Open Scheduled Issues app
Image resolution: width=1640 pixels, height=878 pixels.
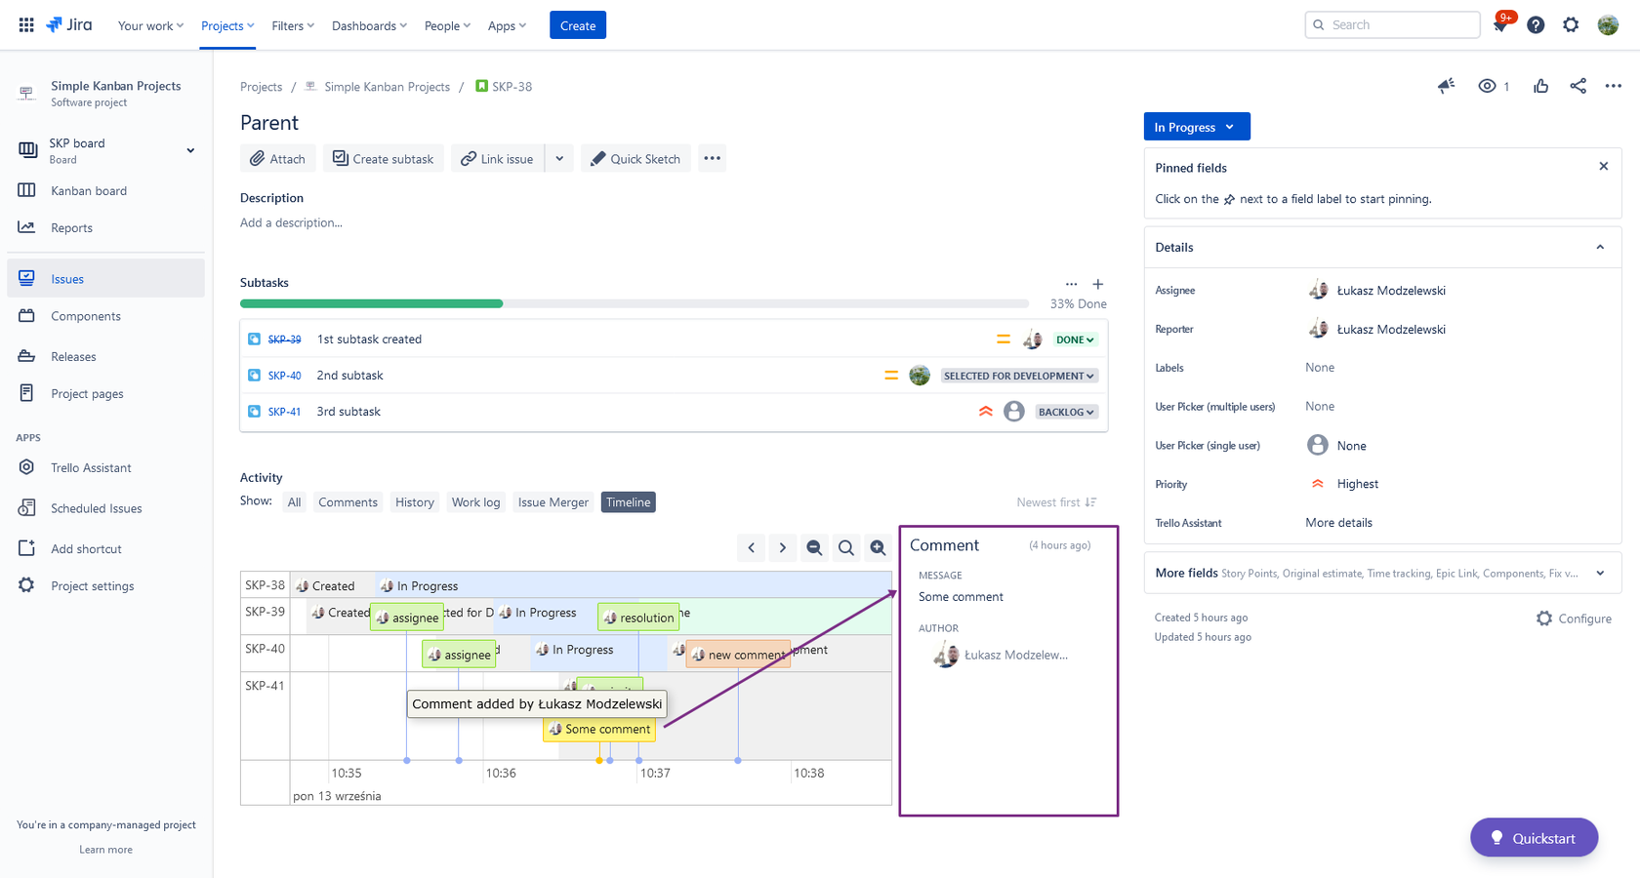[x=106, y=508]
